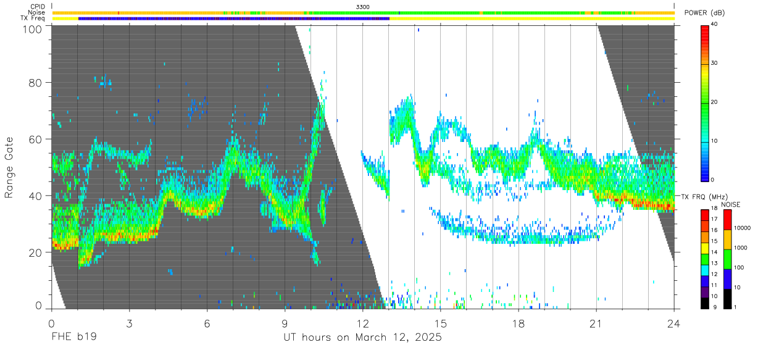
Task: Click the x-axis tick label '3'
Action: click(129, 323)
